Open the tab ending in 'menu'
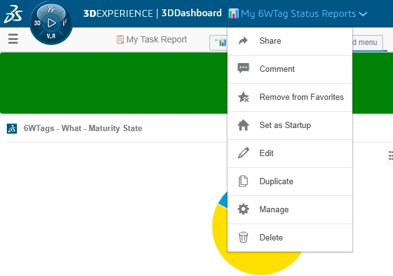Viewport: 393px width, 276px height. pos(367,42)
